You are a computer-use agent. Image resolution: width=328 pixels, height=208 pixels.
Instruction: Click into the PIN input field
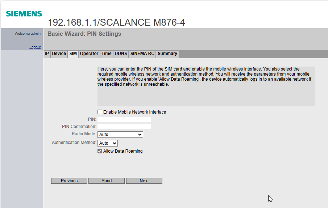(x=124, y=119)
